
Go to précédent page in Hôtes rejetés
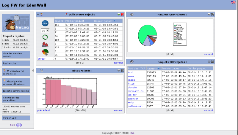(x=43, y=110)
